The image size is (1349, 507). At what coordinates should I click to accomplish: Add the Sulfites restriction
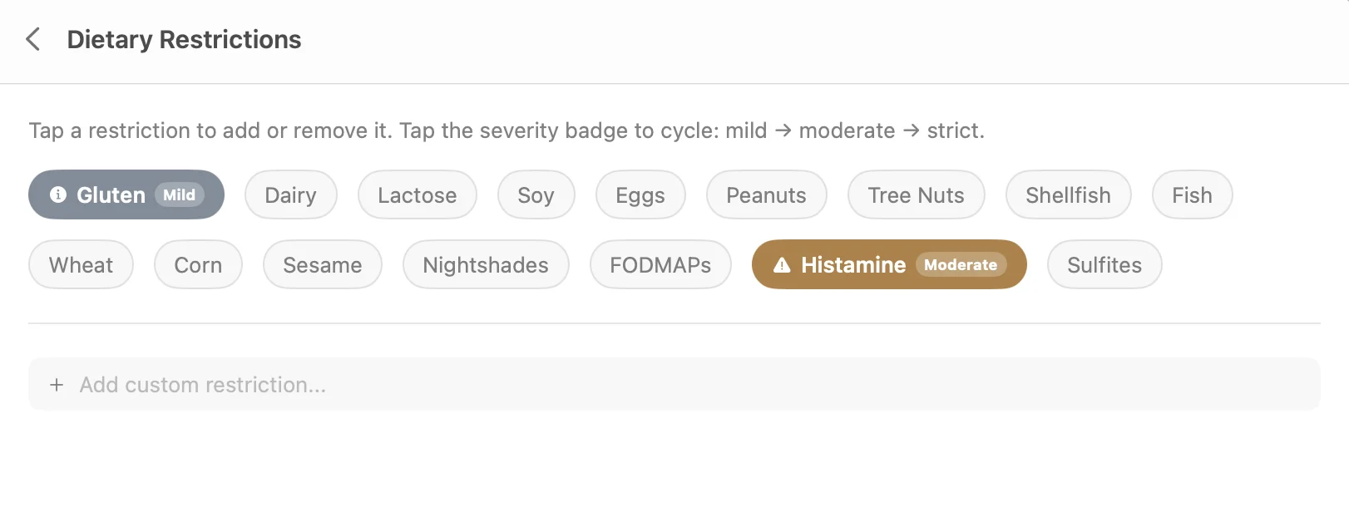(x=1104, y=264)
